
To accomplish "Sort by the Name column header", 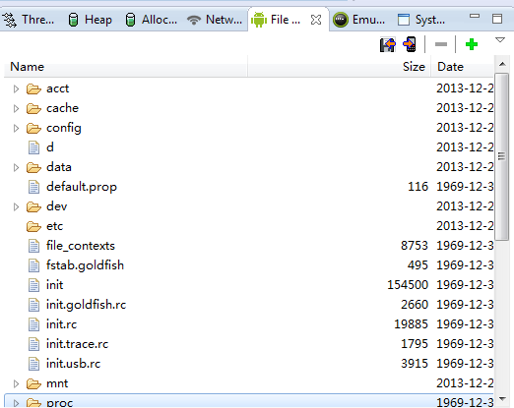I will [x=125, y=67].
